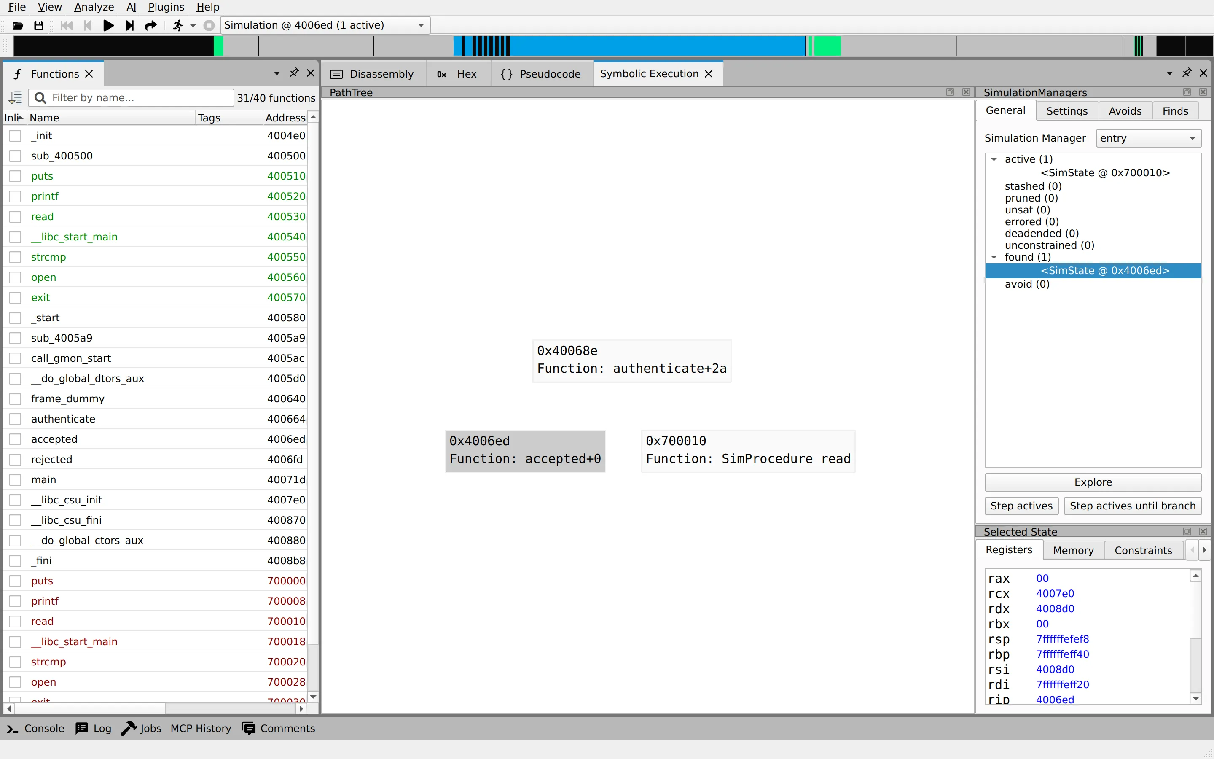Viewport: 1214px width, 759px height.
Task: Click the sort order icon in Functions panel
Action: pos(16,97)
